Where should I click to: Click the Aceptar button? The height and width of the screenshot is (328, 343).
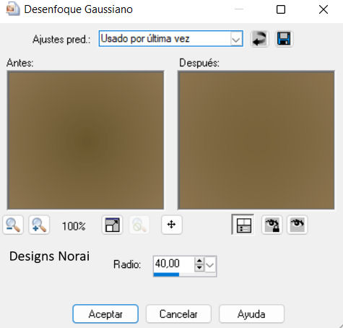pyautogui.click(x=105, y=314)
